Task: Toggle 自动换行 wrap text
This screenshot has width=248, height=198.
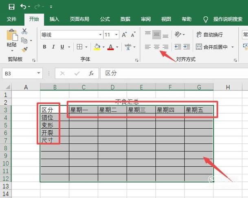Action: point(210,35)
